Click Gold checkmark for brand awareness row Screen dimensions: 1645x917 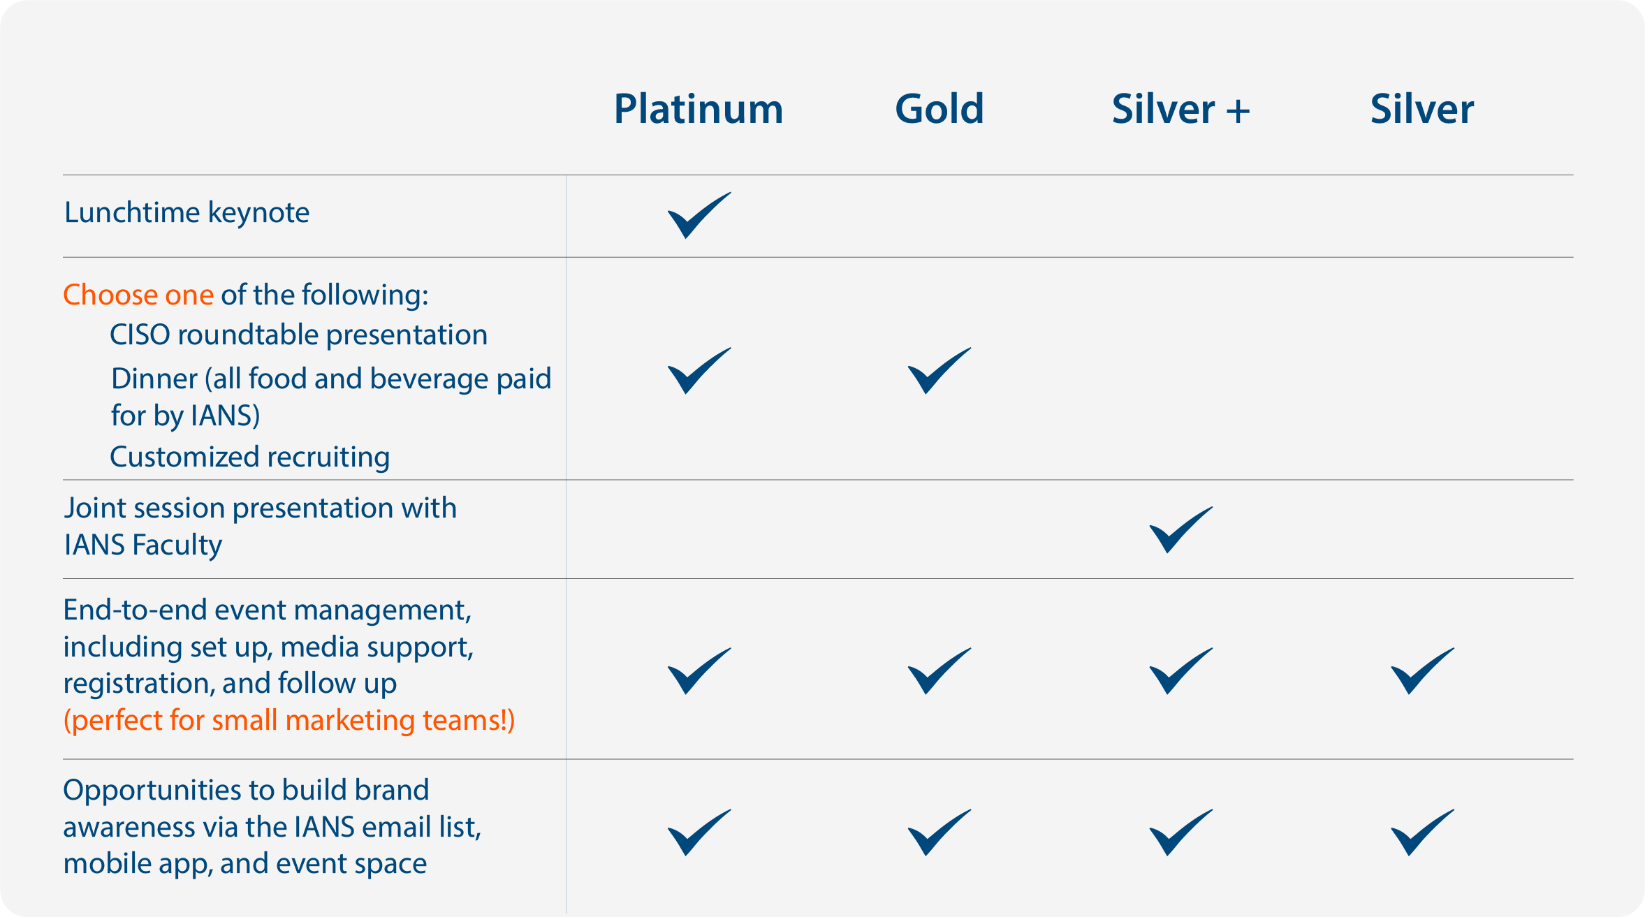(939, 832)
